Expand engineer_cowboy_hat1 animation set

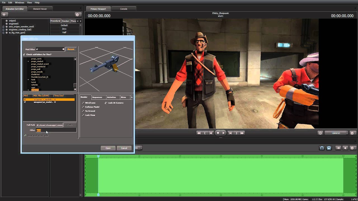point(6,30)
